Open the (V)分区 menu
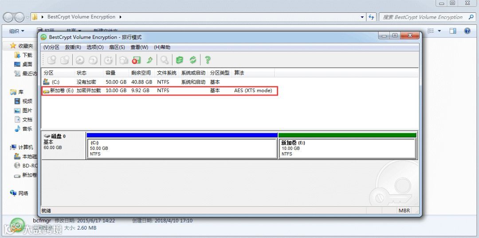Screen dimensions: 479x238 [51, 47]
